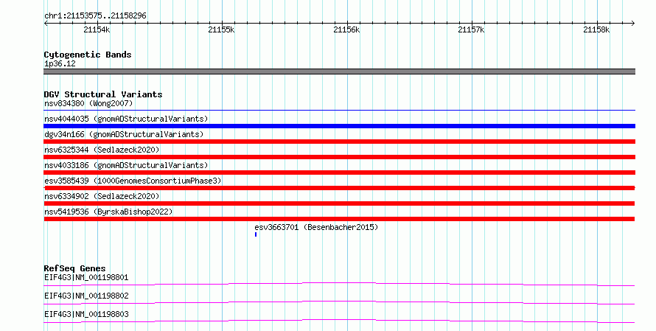
Task: Select the Cytogenetic Bands track title
Action: point(88,55)
